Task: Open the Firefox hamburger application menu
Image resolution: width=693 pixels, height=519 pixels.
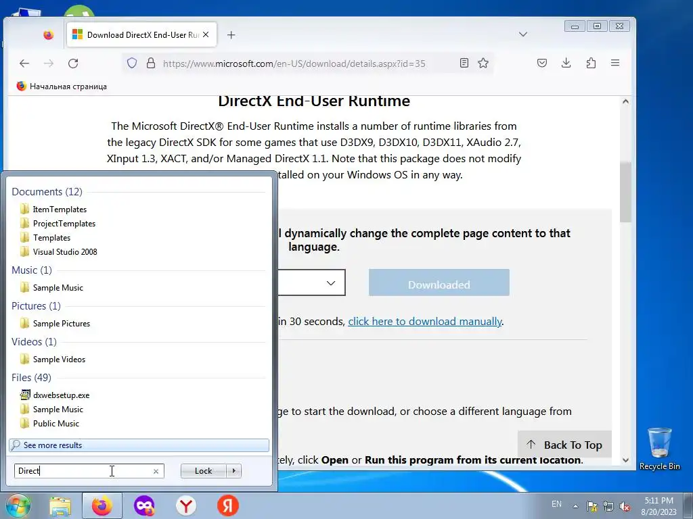Action: [x=614, y=63]
